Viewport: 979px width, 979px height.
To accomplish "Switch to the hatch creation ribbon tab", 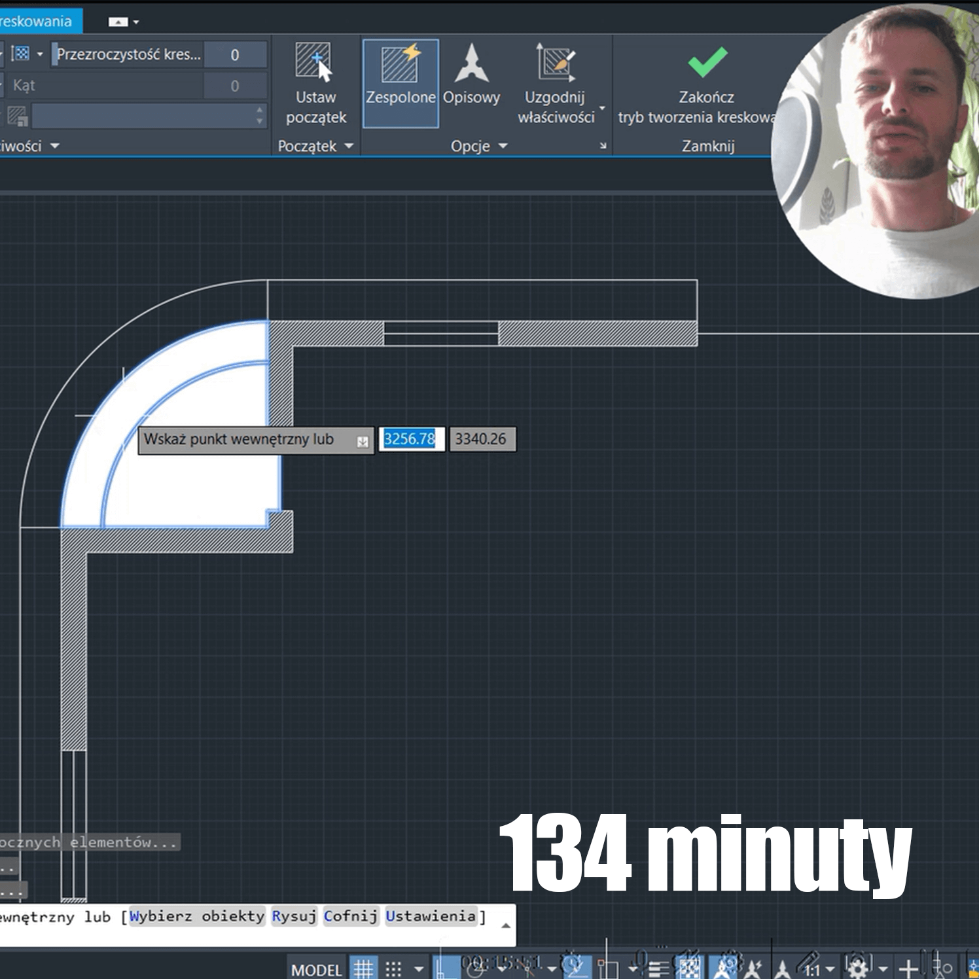I will point(37,21).
